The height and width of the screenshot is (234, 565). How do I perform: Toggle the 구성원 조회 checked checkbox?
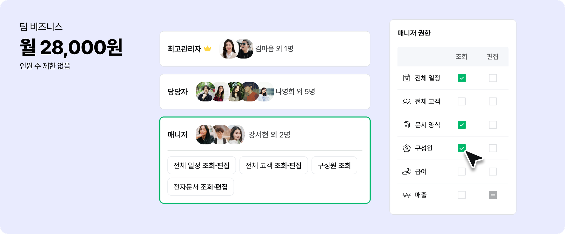(462, 148)
